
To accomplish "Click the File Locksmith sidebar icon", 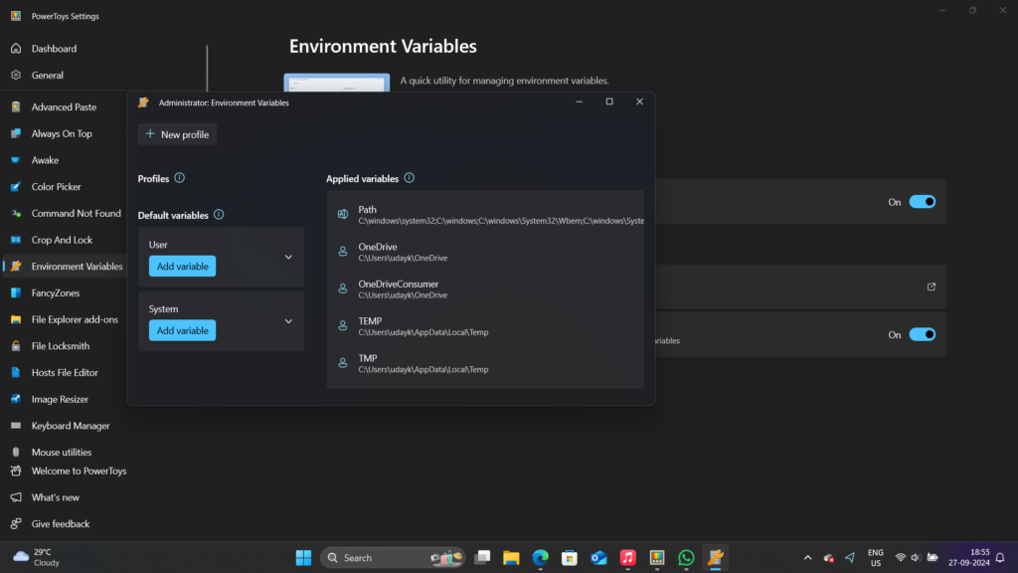I will (16, 346).
